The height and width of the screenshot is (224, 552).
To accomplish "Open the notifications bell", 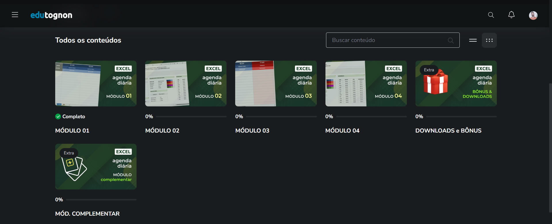I will (x=511, y=15).
